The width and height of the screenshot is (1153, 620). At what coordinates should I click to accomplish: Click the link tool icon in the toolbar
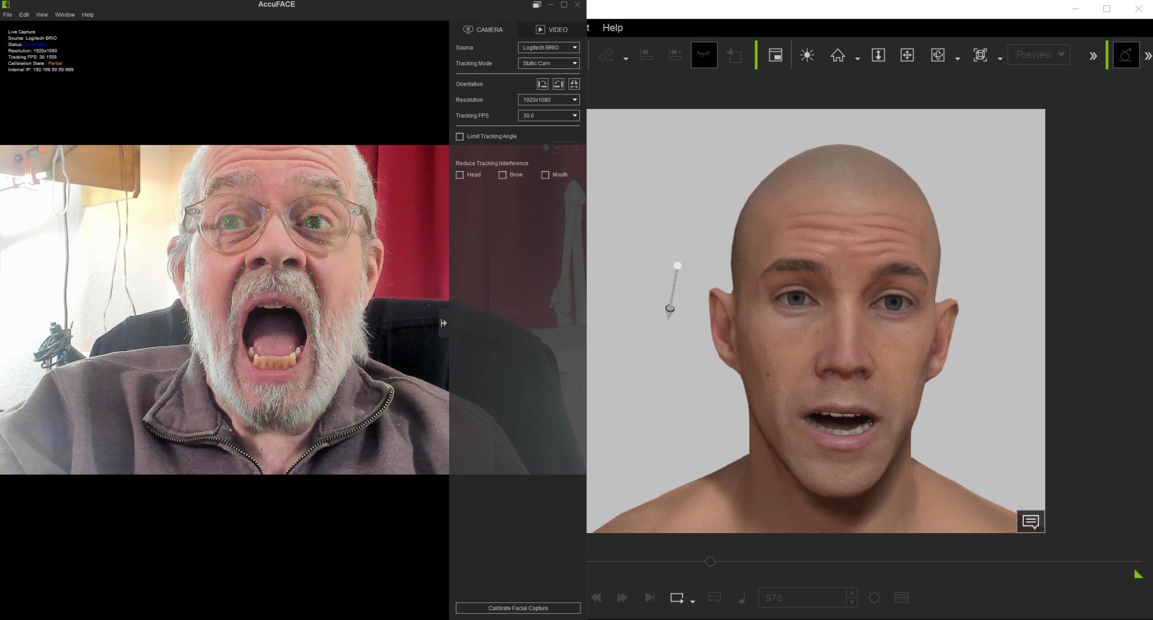[x=606, y=55]
